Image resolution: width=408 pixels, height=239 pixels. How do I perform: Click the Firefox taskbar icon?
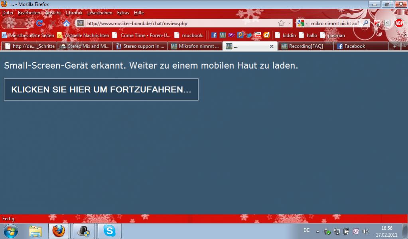(59, 231)
